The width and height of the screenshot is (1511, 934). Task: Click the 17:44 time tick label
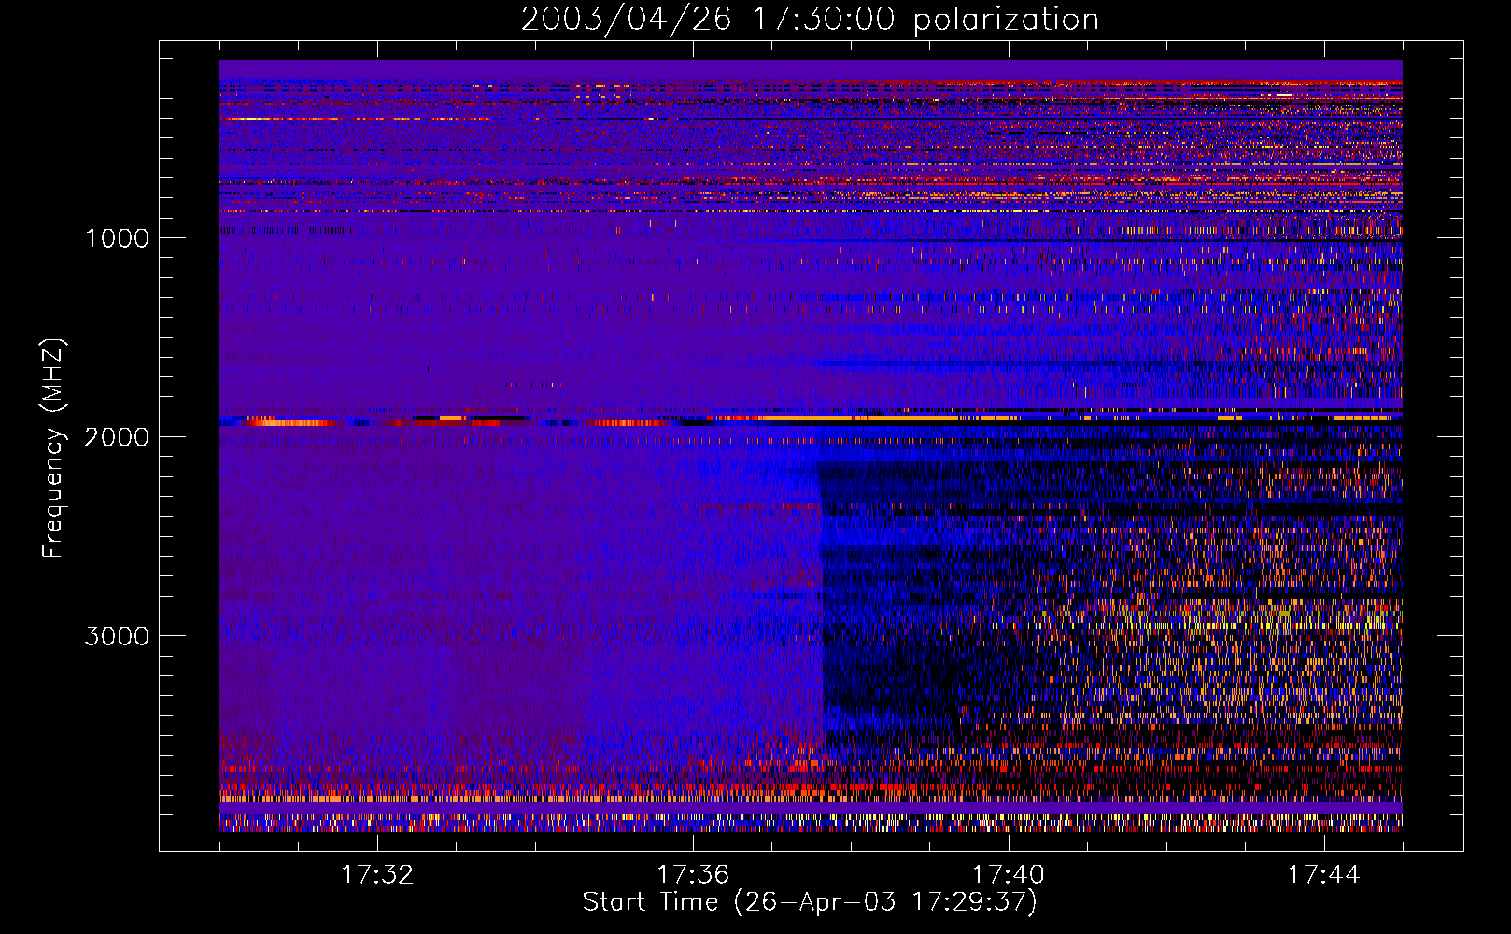(1324, 874)
